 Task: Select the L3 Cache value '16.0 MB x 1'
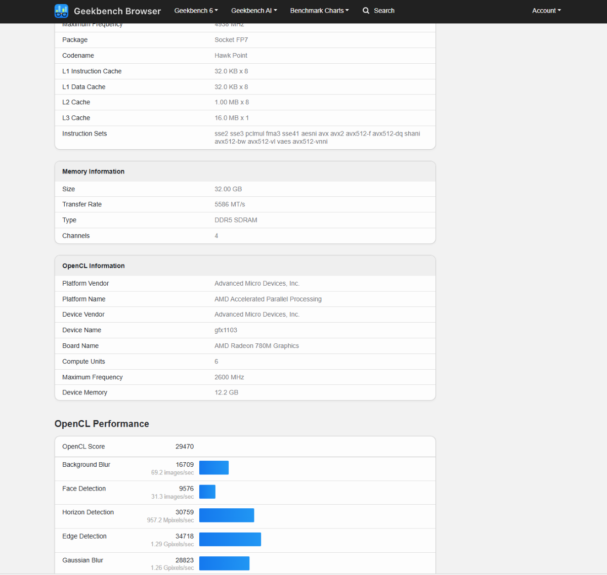pos(232,118)
